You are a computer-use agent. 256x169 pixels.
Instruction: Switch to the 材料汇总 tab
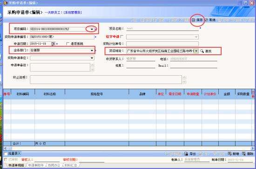(71, 165)
